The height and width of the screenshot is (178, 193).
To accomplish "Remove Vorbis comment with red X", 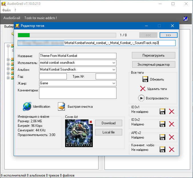I will point(172,149).
